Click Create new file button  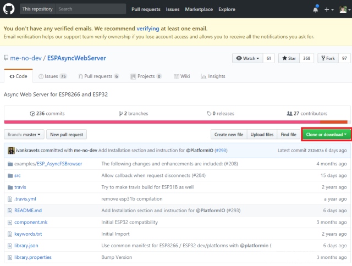coord(229,134)
